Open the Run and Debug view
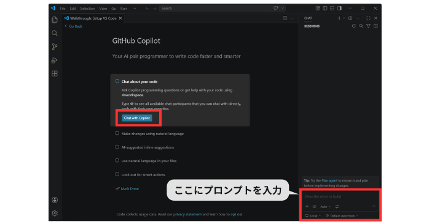The width and height of the screenshot is (429, 224). coord(55,60)
